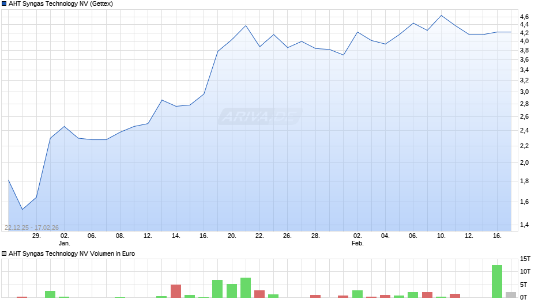Click the gray volume bar at the far right

511,295
